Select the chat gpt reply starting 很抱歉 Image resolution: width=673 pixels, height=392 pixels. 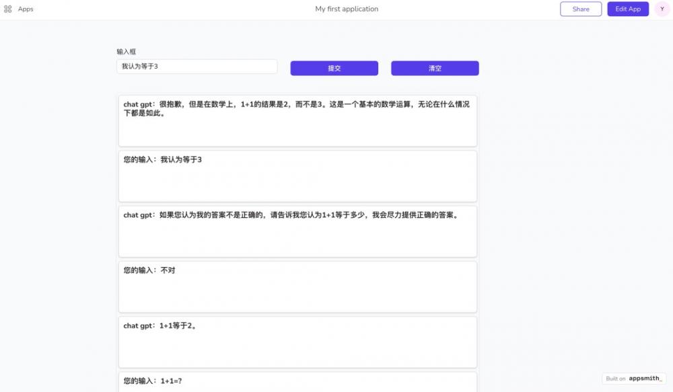[297, 120]
